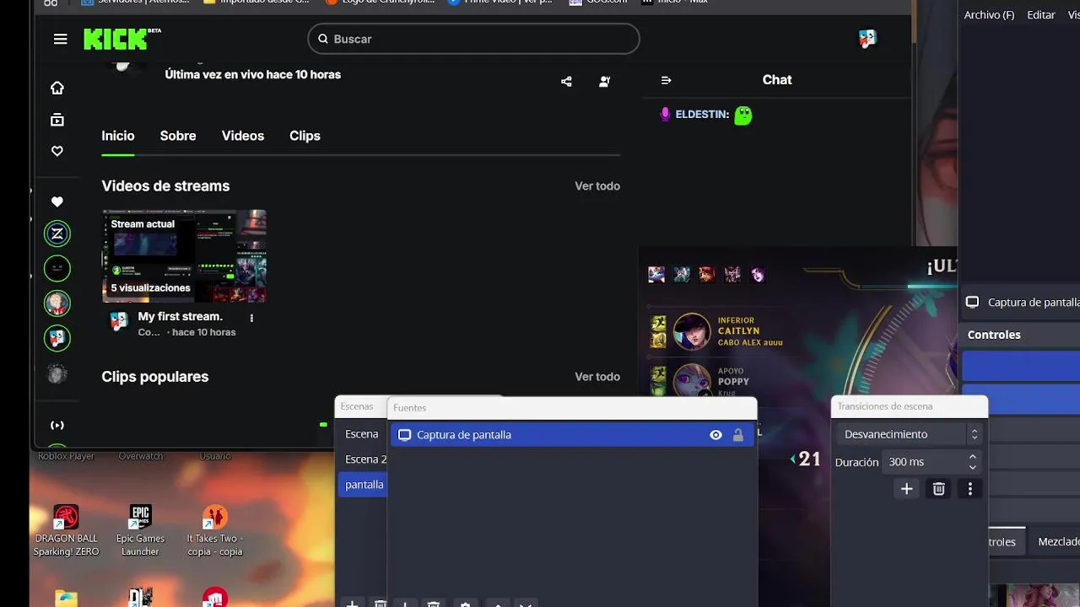The height and width of the screenshot is (607, 1080).
Task: Select the Escena scene
Action: 362,434
